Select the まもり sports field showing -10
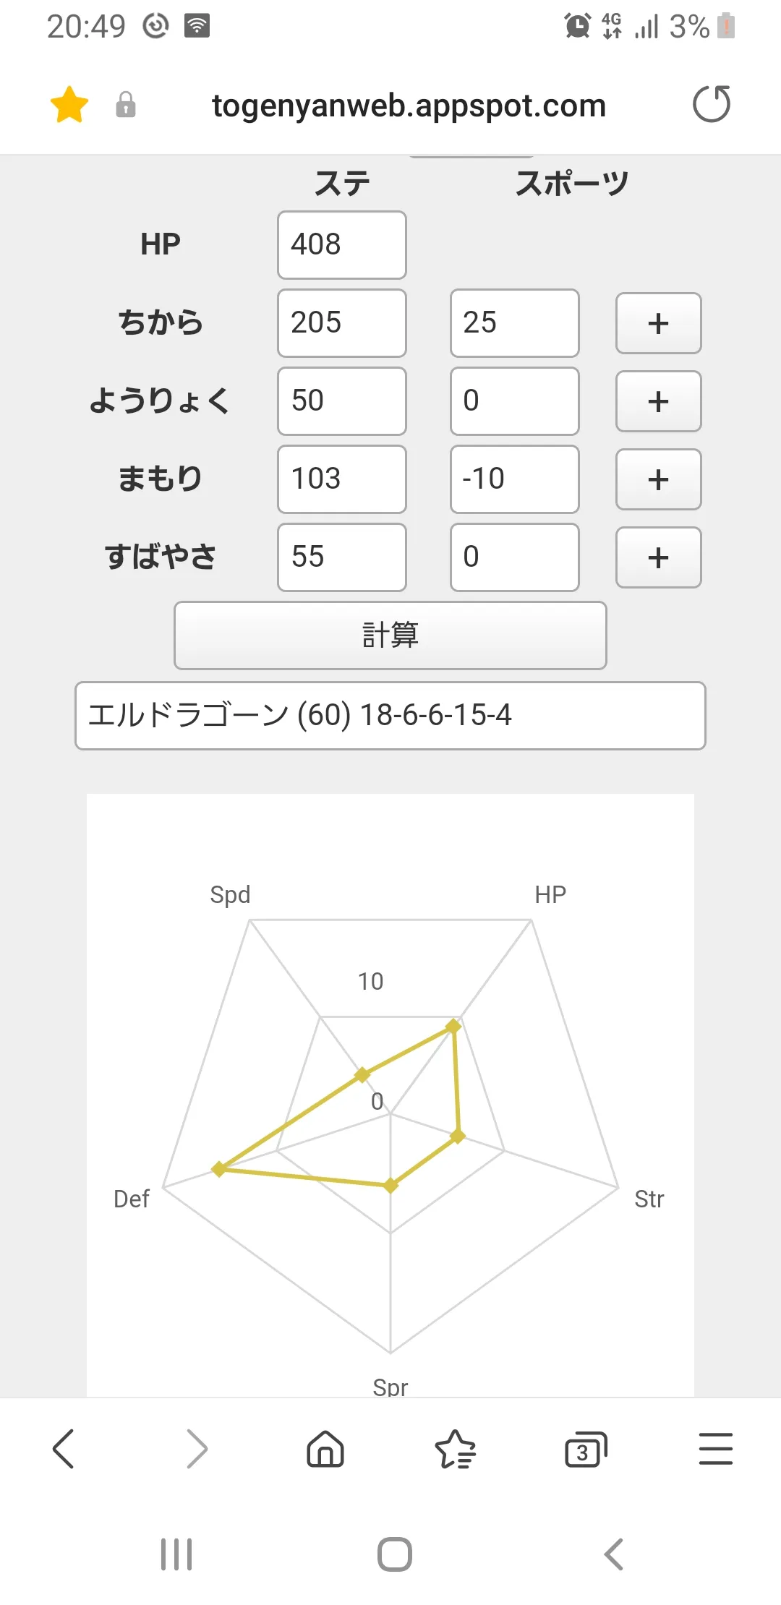The width and height of the screenshot is (781, 1605). pos(515,479)
